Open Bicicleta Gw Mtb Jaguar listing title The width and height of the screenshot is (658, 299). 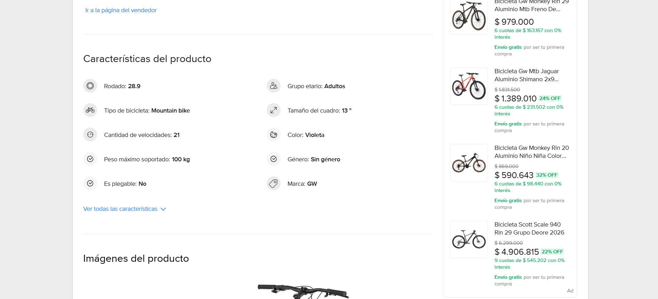pyautogui.click(x=527, y=75)
